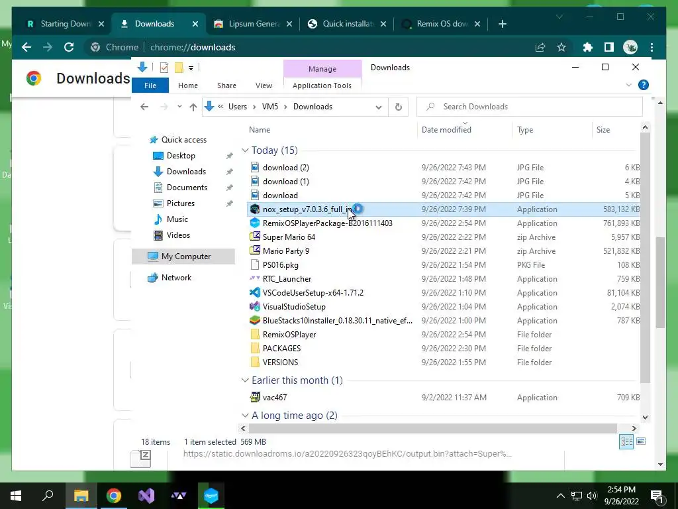The height and width of the screenshot is (509, 678).
Task: Open recent locations dropdown arrow
Action: [179, 107]
